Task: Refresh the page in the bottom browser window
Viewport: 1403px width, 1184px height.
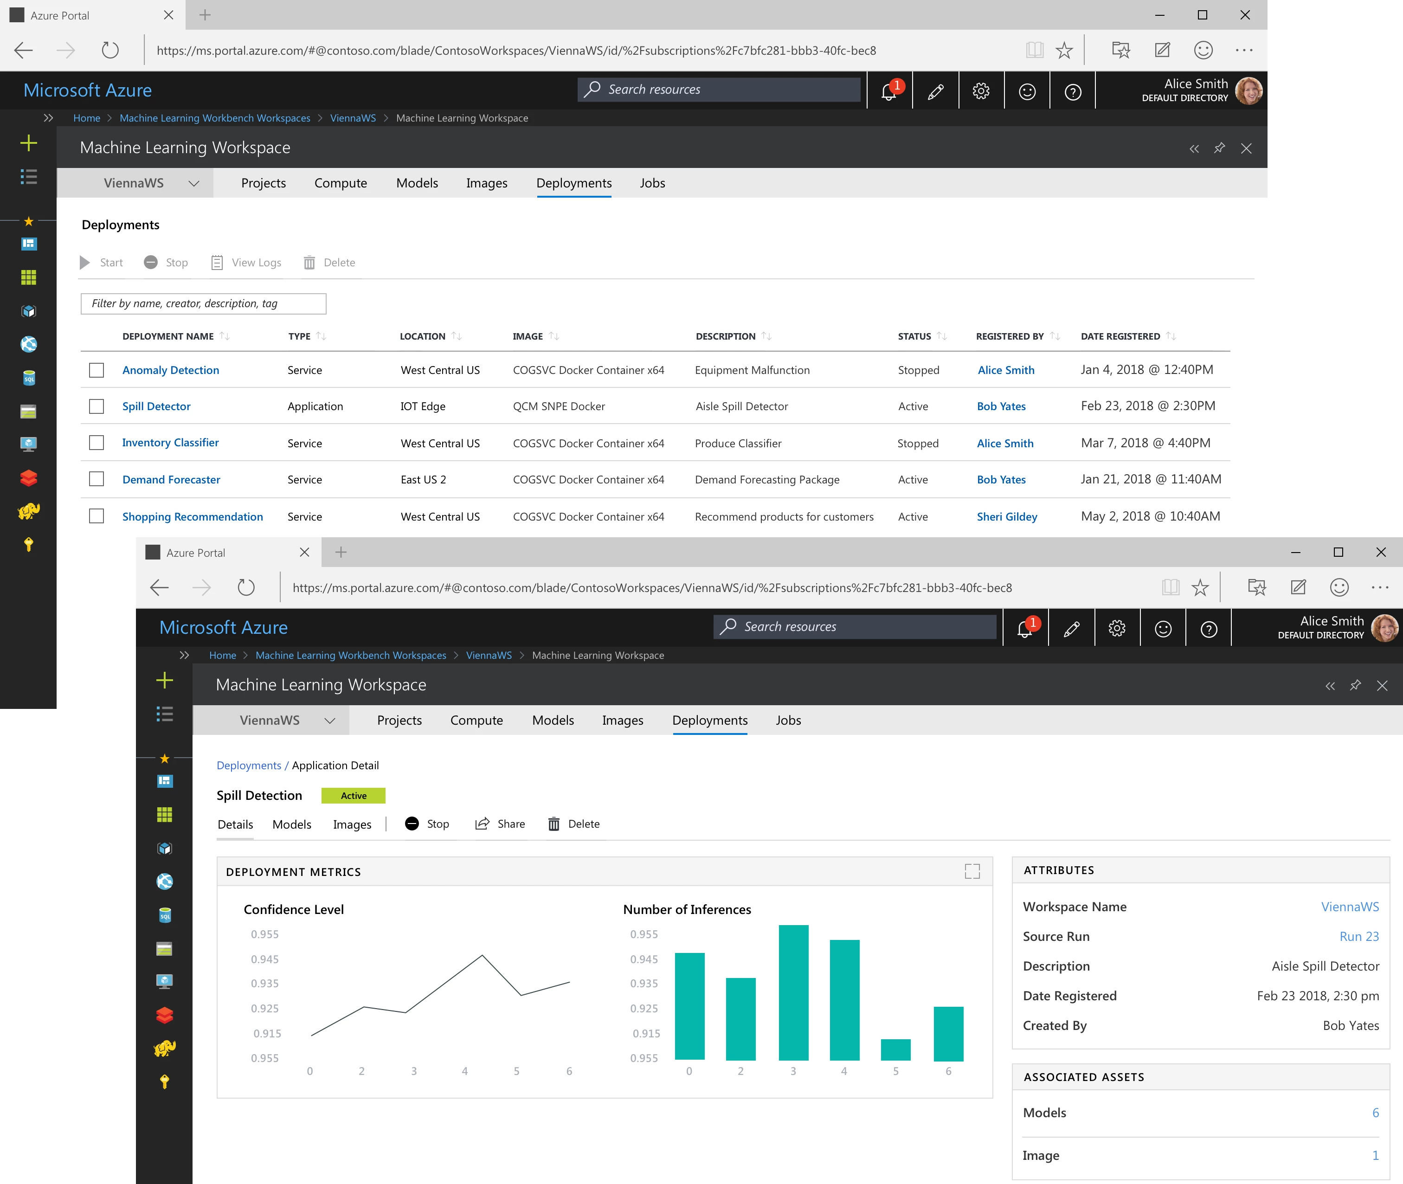Action: 246,587
